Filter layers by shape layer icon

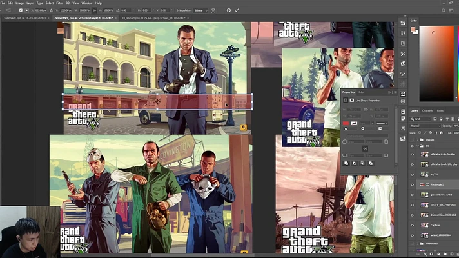click(x=453, y=119)
